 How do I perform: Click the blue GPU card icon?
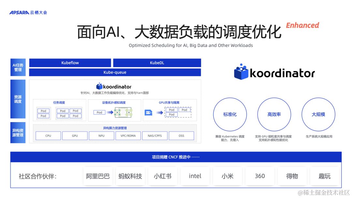(x=148, y=112)
